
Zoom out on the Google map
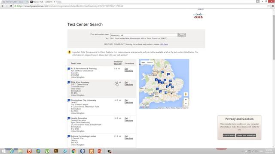click(186, 104)
